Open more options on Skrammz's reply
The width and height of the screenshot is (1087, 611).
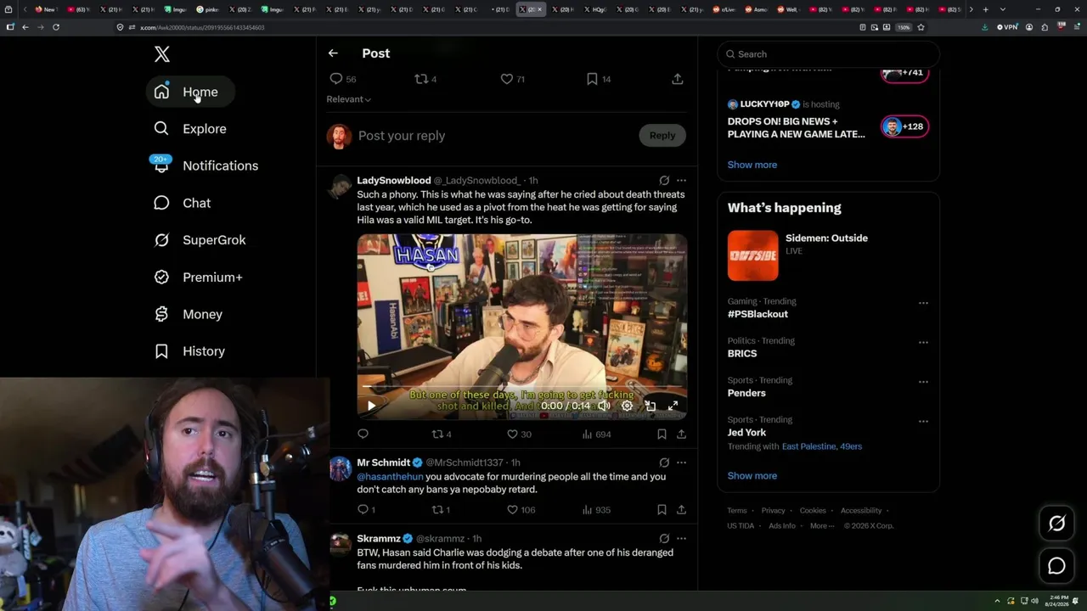pos(681,539)
